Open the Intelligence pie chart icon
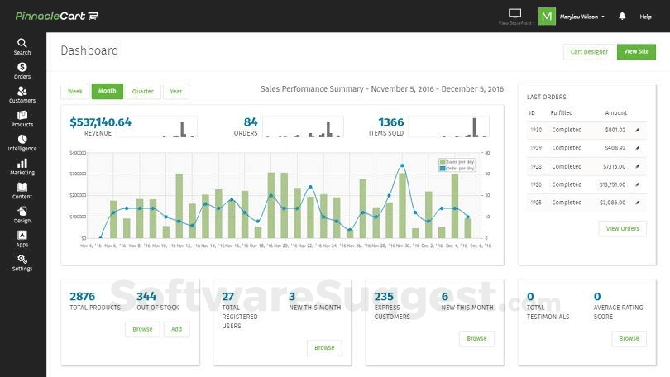Image resolution: width=670 pixels, height=377 pixels. coord(22,139)
